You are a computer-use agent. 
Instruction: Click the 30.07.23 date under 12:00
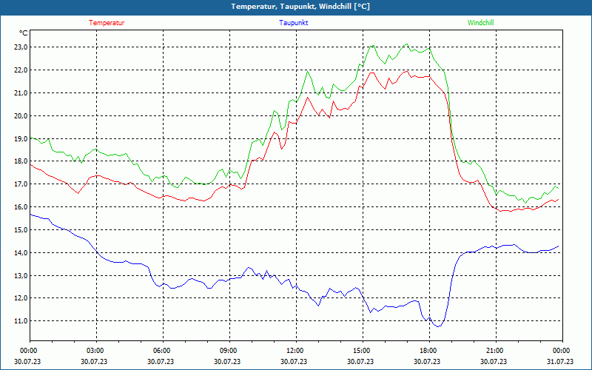point(295,362)
